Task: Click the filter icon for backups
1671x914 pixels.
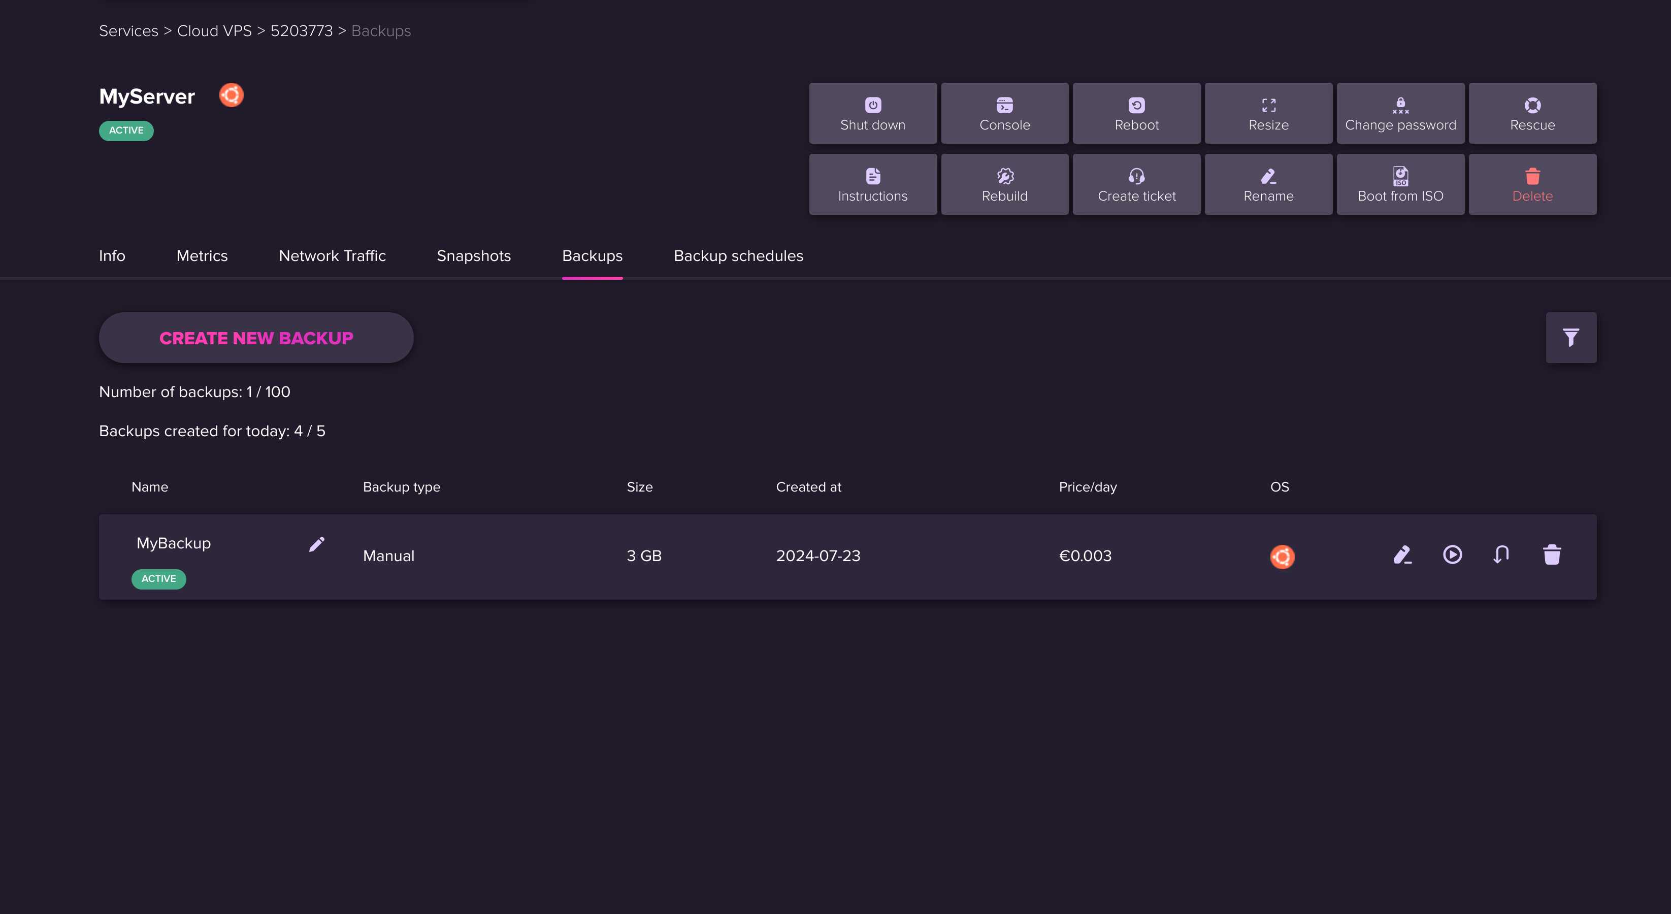Action: [1572, 337]
